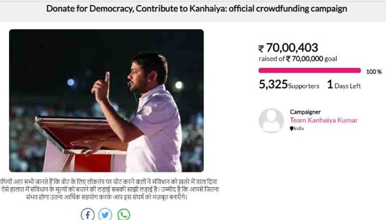This screenshot has width=386, height=220.
Task: Click the India location text
Action: [x=299, y=129]
